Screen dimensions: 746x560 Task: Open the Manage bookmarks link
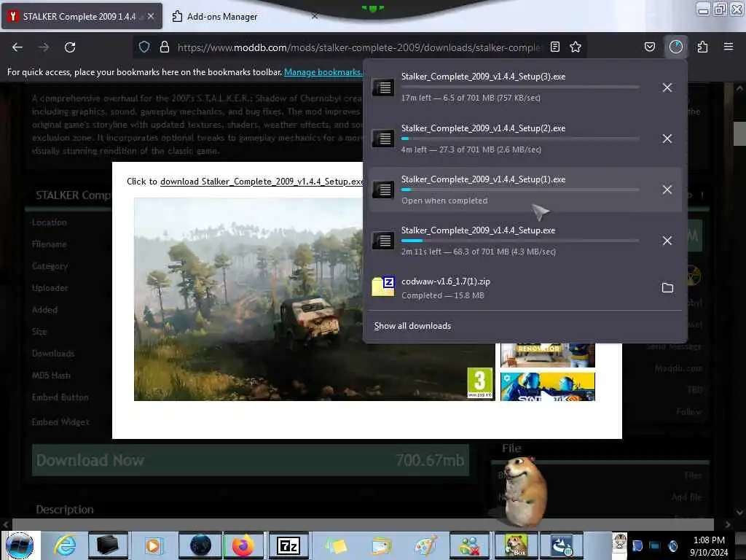pos(323,72)
